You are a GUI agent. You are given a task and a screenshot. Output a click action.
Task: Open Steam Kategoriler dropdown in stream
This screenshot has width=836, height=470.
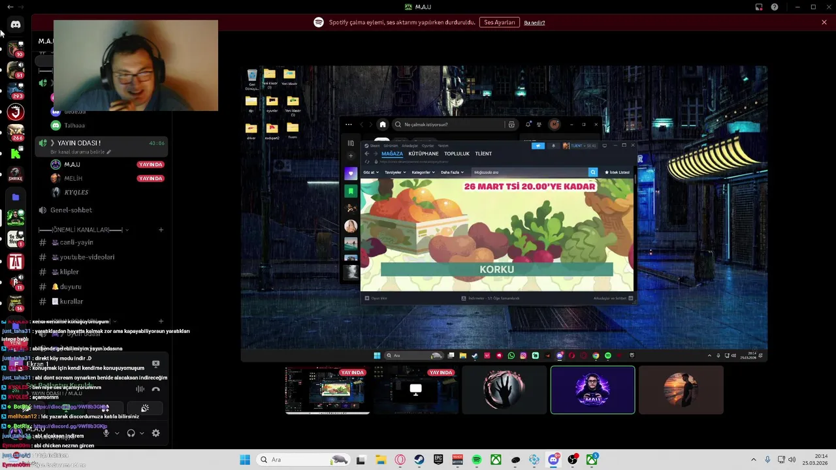coord(423,172)
